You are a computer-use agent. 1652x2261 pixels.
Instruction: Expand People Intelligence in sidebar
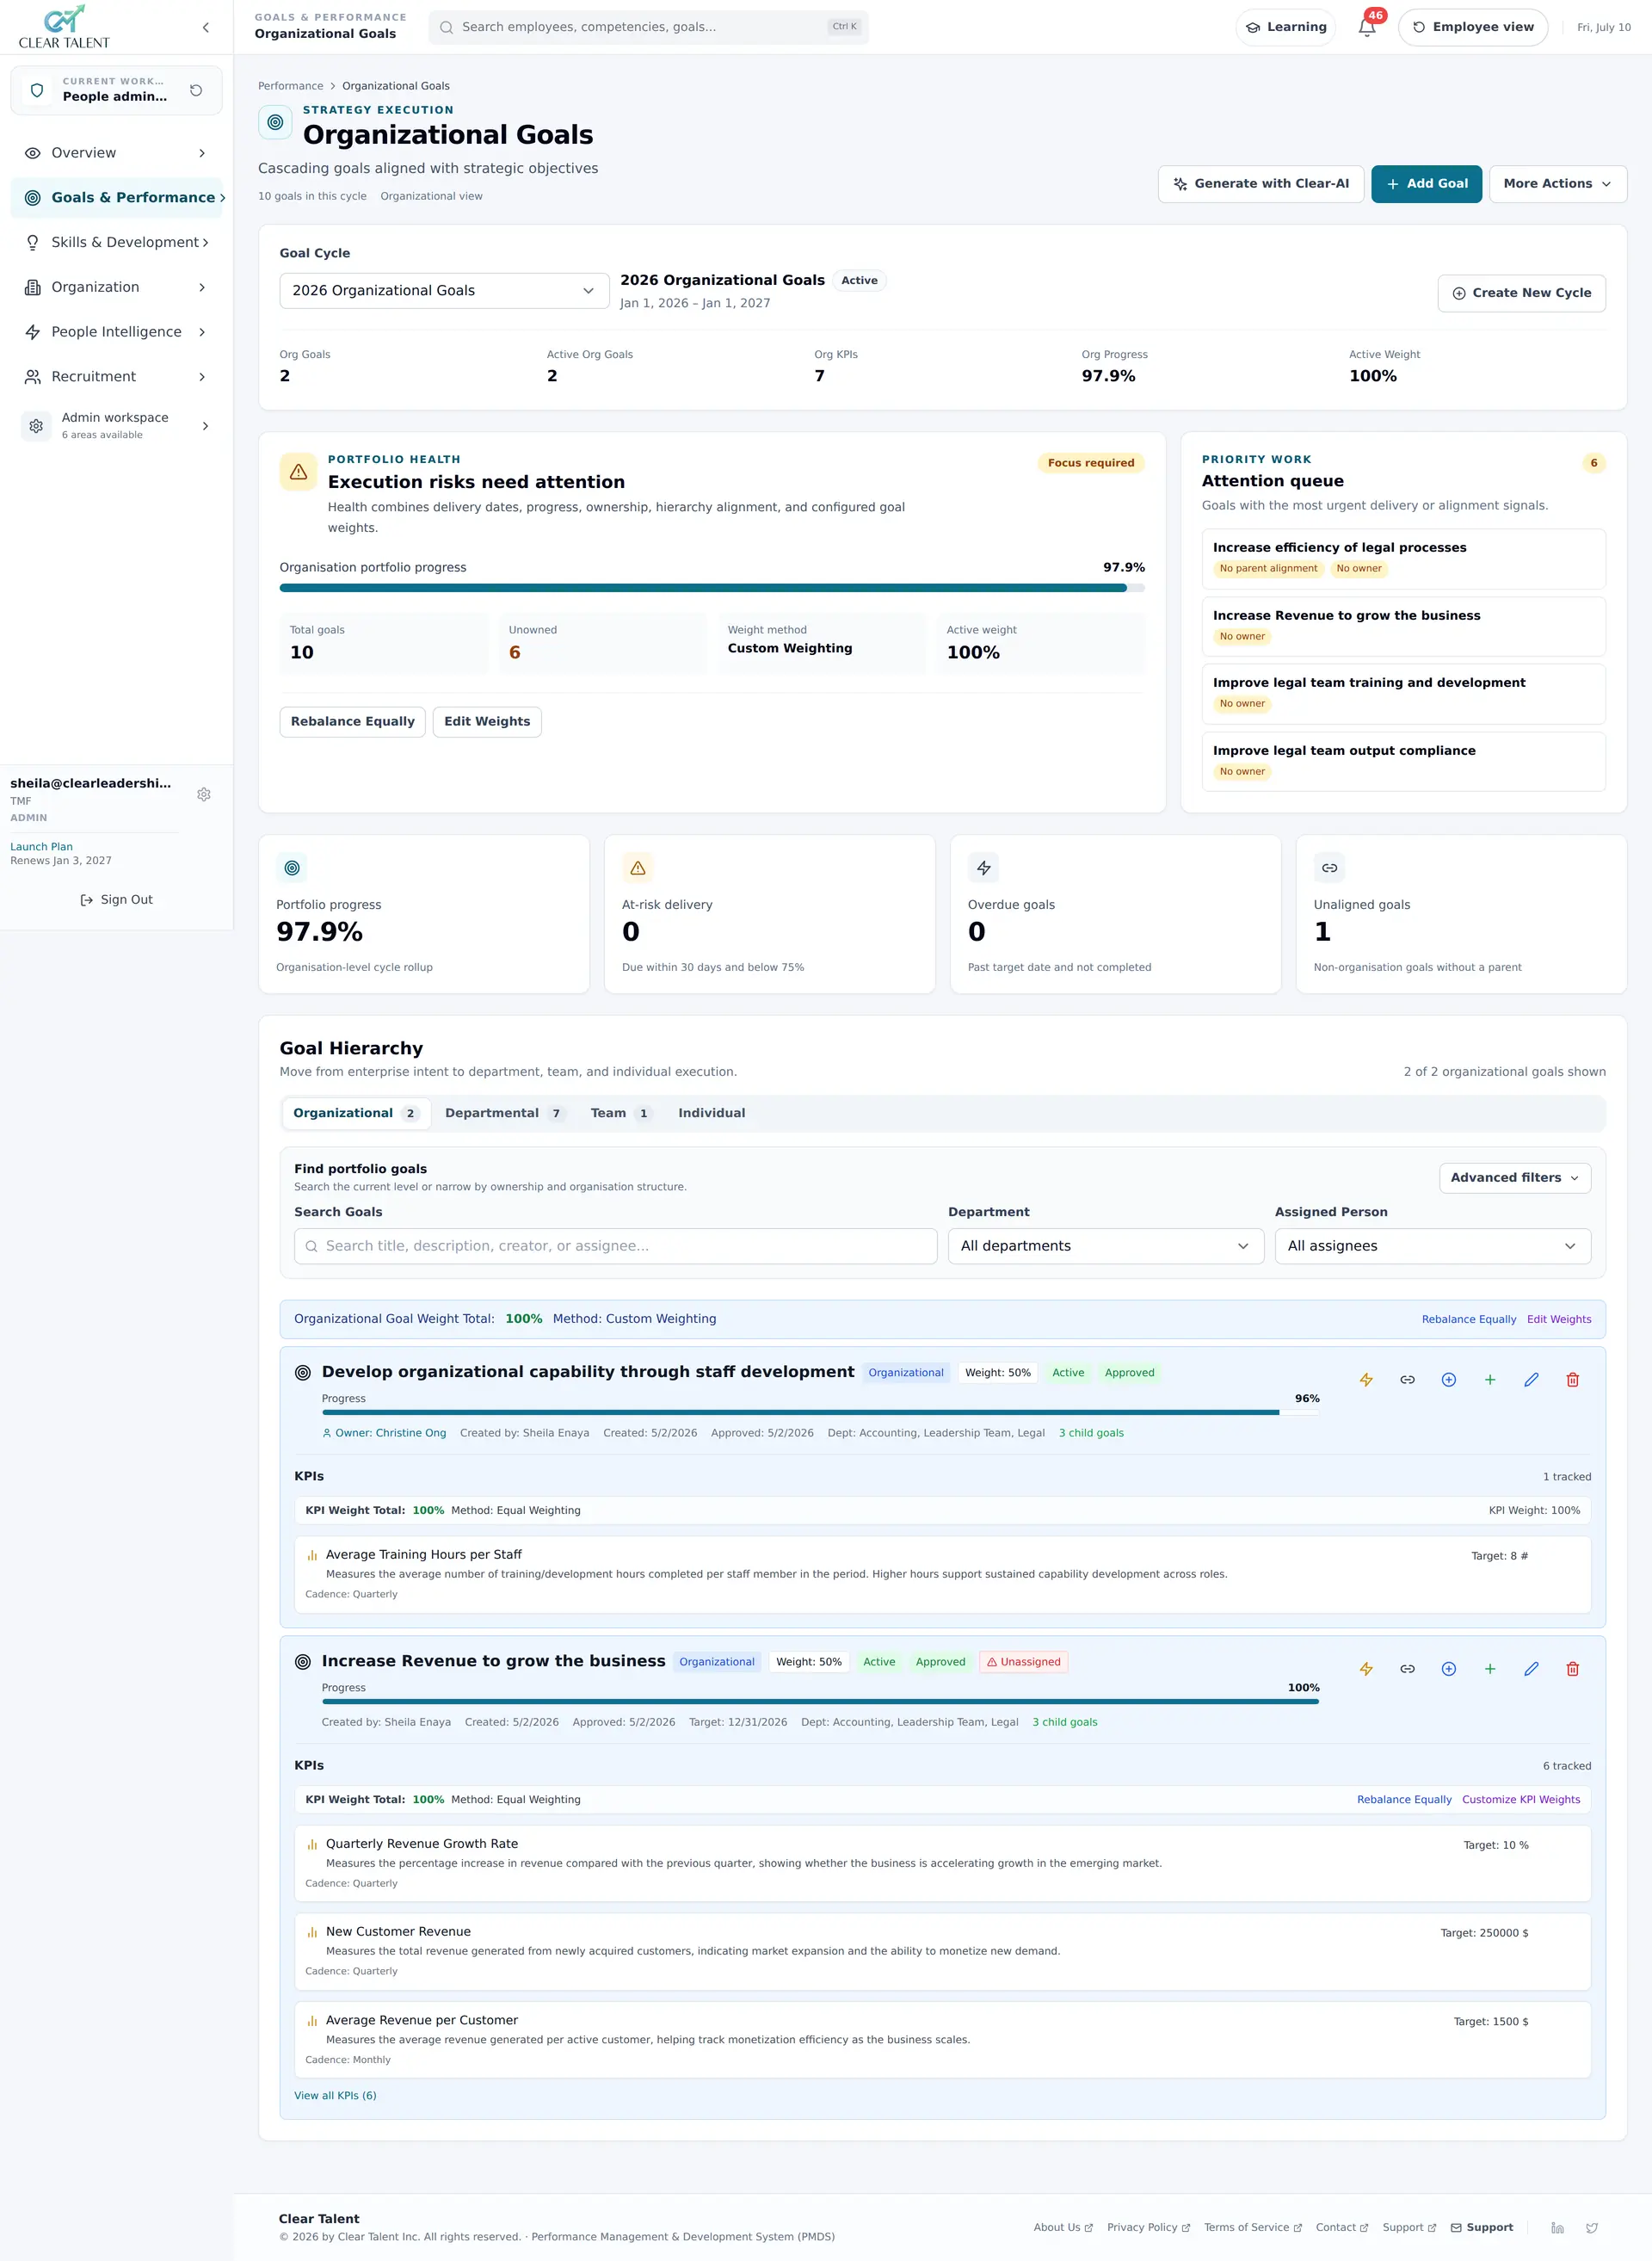click(116, 332)
